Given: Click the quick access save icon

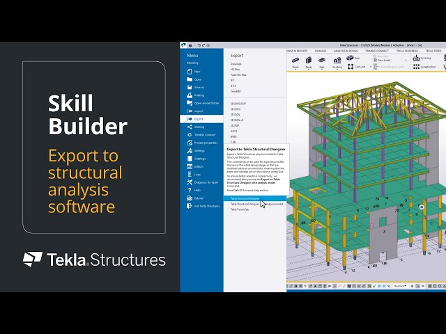Looking at the screenshot, I should pyautogui.click(x=190, y=45).
